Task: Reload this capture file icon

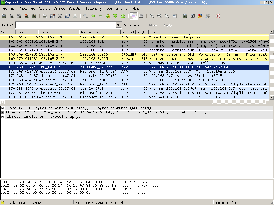Action: tap(67, 16)
